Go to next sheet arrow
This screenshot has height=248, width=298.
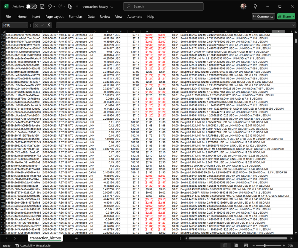[15, 238]
